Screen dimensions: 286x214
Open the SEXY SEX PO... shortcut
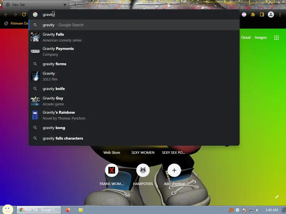173,152
